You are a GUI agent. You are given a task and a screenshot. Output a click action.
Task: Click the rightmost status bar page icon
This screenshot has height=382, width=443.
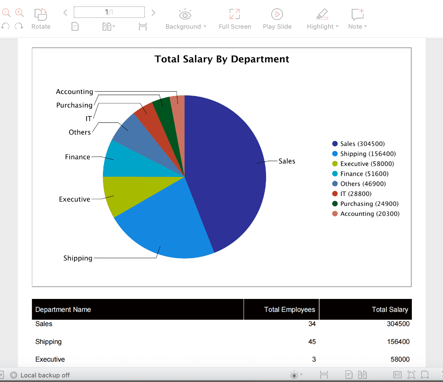[425, 375]
